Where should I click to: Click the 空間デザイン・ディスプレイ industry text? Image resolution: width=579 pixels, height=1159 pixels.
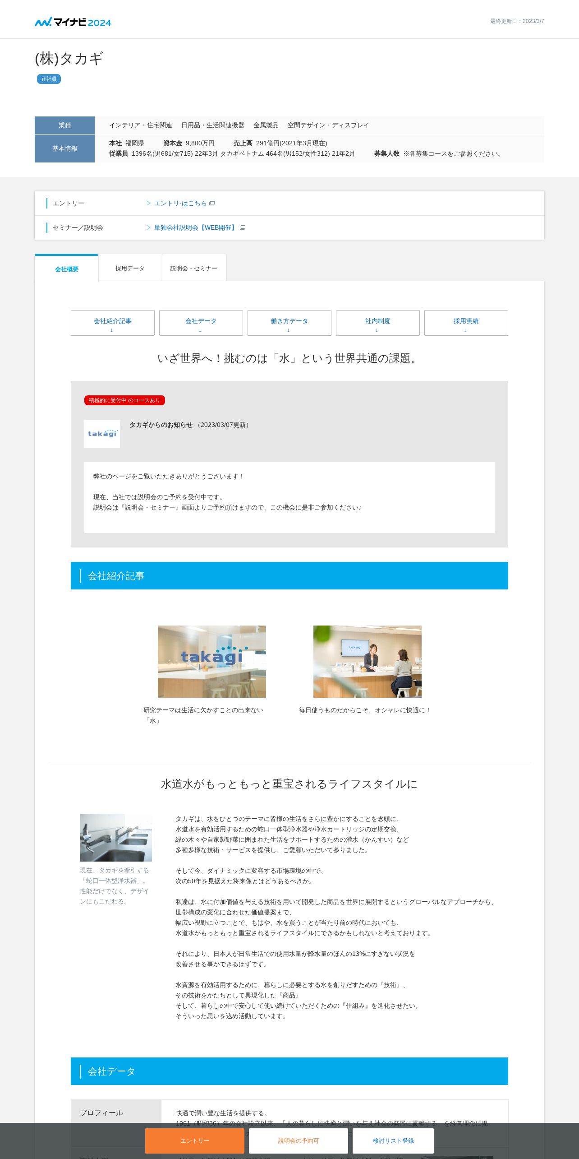tap(329, 125)
